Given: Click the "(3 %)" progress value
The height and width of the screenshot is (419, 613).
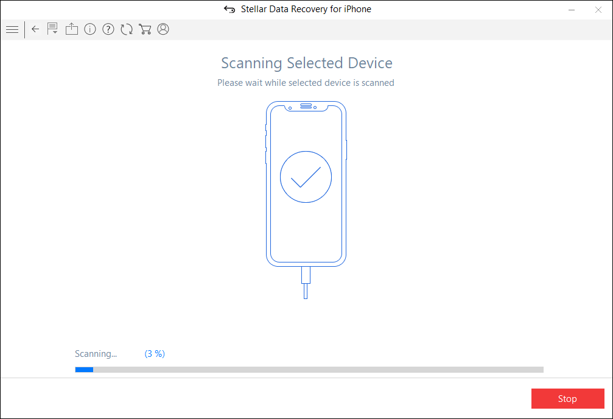Looking at the screenshot, I should [x=155, y=354].
